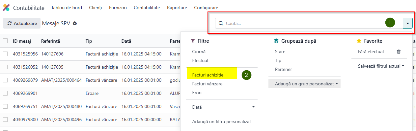Click the Contabilitate app logo icon

pyautogui.click(x=6, y=8)
